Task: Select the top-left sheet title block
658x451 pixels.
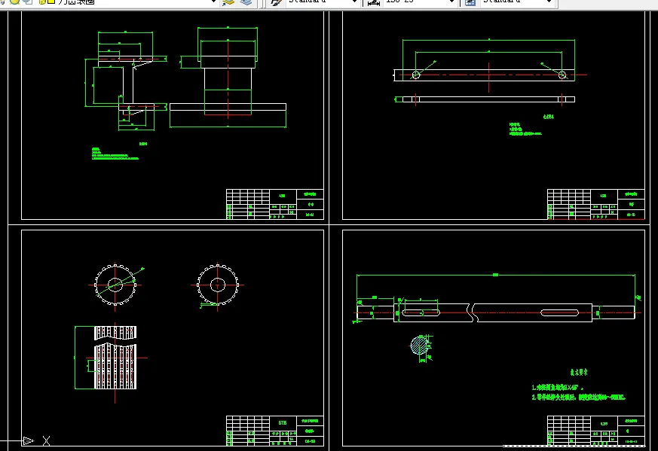Action: pos(275,204)
